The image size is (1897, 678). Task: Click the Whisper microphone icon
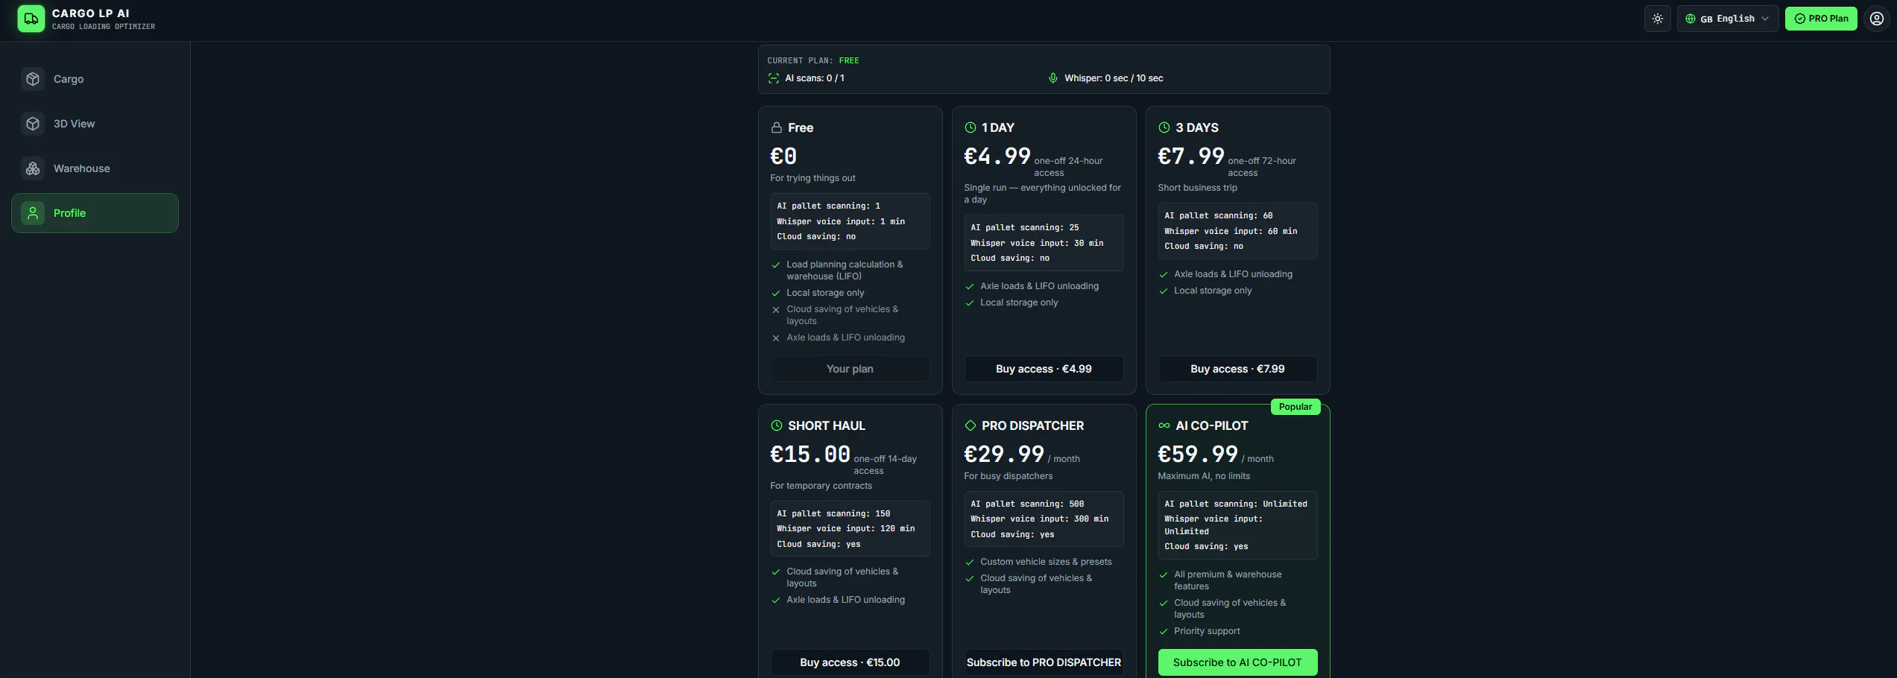coord(1053,78)
